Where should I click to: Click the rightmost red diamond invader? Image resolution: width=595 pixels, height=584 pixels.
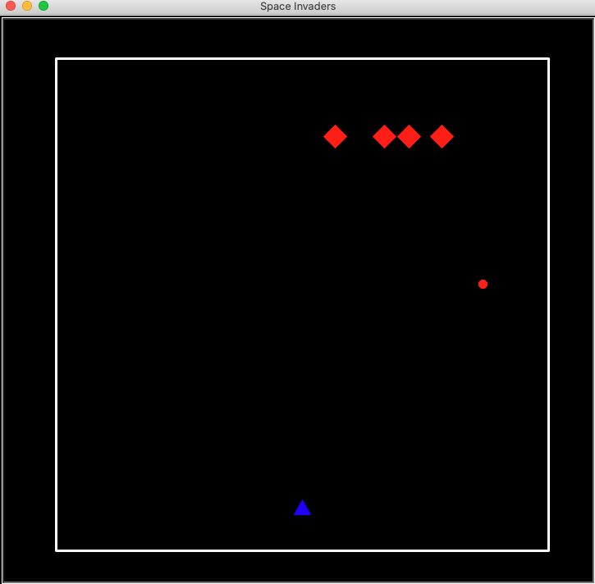coord(442,136)
